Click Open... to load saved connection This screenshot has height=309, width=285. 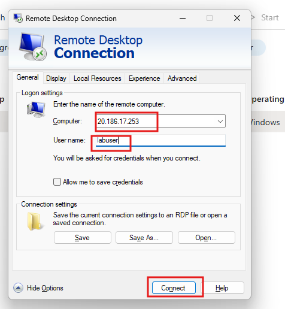(x=207, y=238)
